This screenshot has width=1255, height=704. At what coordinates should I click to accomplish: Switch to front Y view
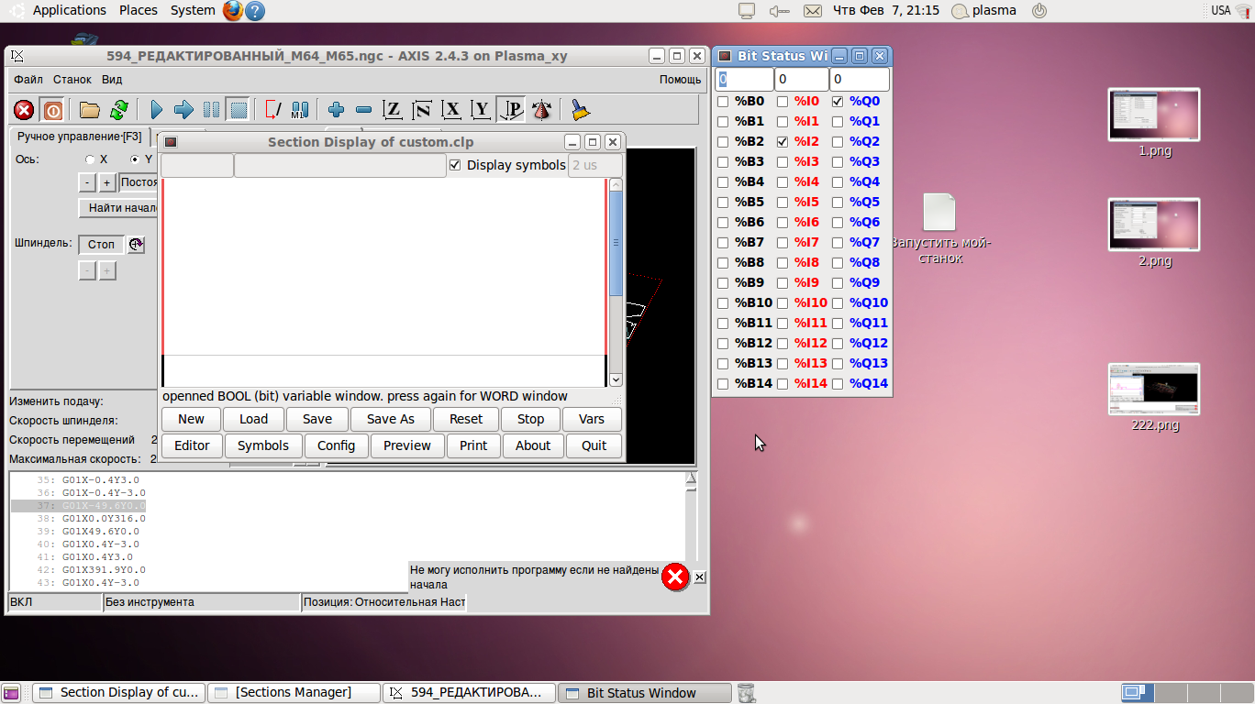[481, 110]
